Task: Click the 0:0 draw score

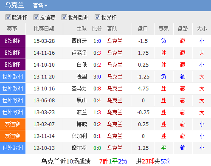Action: (x=97, y=148)
